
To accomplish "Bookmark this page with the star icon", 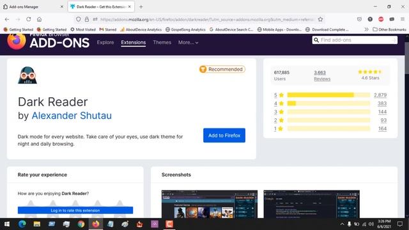I will (x=320, y=19).
